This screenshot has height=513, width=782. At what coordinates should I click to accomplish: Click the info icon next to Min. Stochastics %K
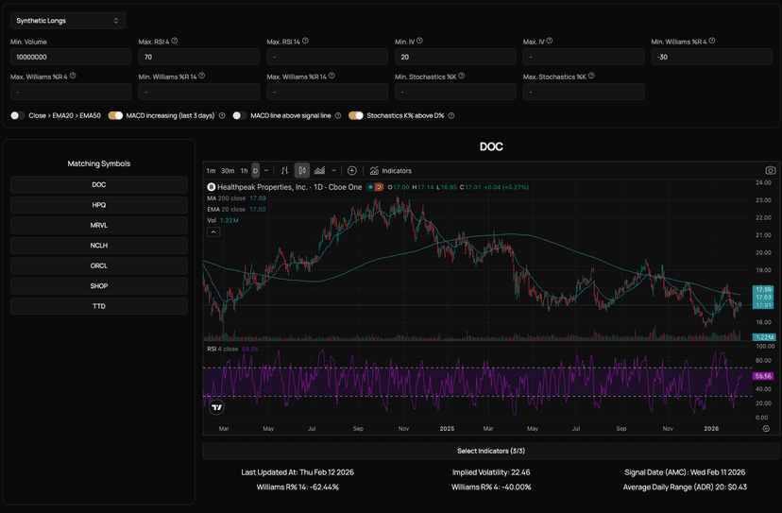461,76
